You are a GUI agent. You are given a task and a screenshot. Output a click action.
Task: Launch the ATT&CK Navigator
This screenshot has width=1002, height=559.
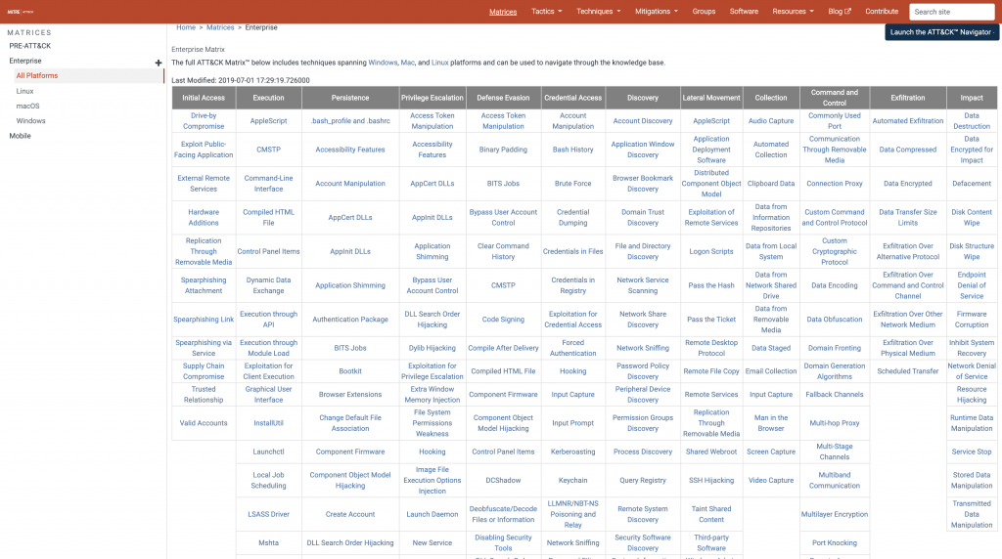pos(941,32)
